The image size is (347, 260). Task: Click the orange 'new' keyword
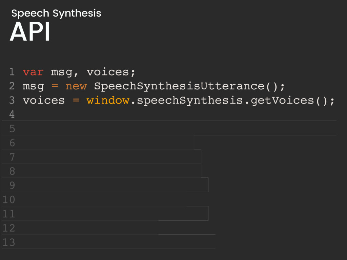pyautogui.click(x=76, y=86)
